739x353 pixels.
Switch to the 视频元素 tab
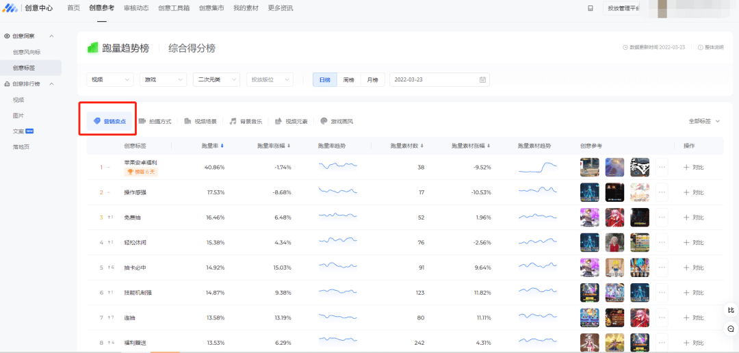291,121
